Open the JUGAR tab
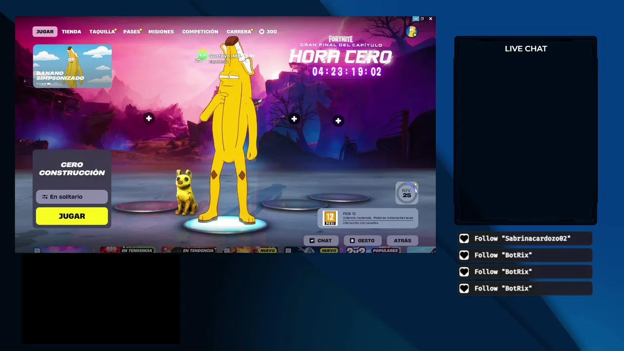This screenshot has width=624, height=351. pos(45,32)
